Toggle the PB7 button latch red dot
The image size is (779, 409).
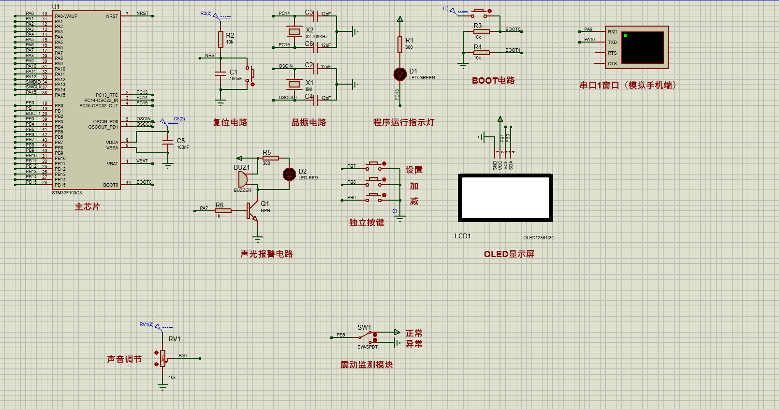pos(384,164)
